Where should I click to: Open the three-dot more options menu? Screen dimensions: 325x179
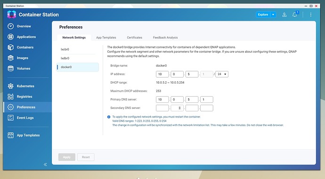point(311,15)
